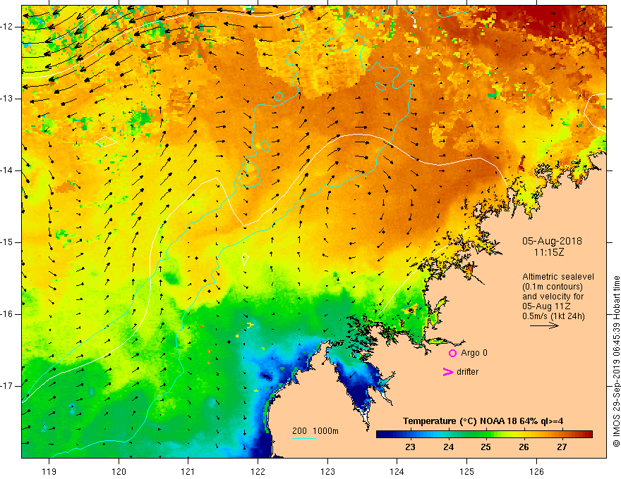This screenshot has height=479, width=621.
Task: Click longitude label 124
Action: click(x=397, y=471)
